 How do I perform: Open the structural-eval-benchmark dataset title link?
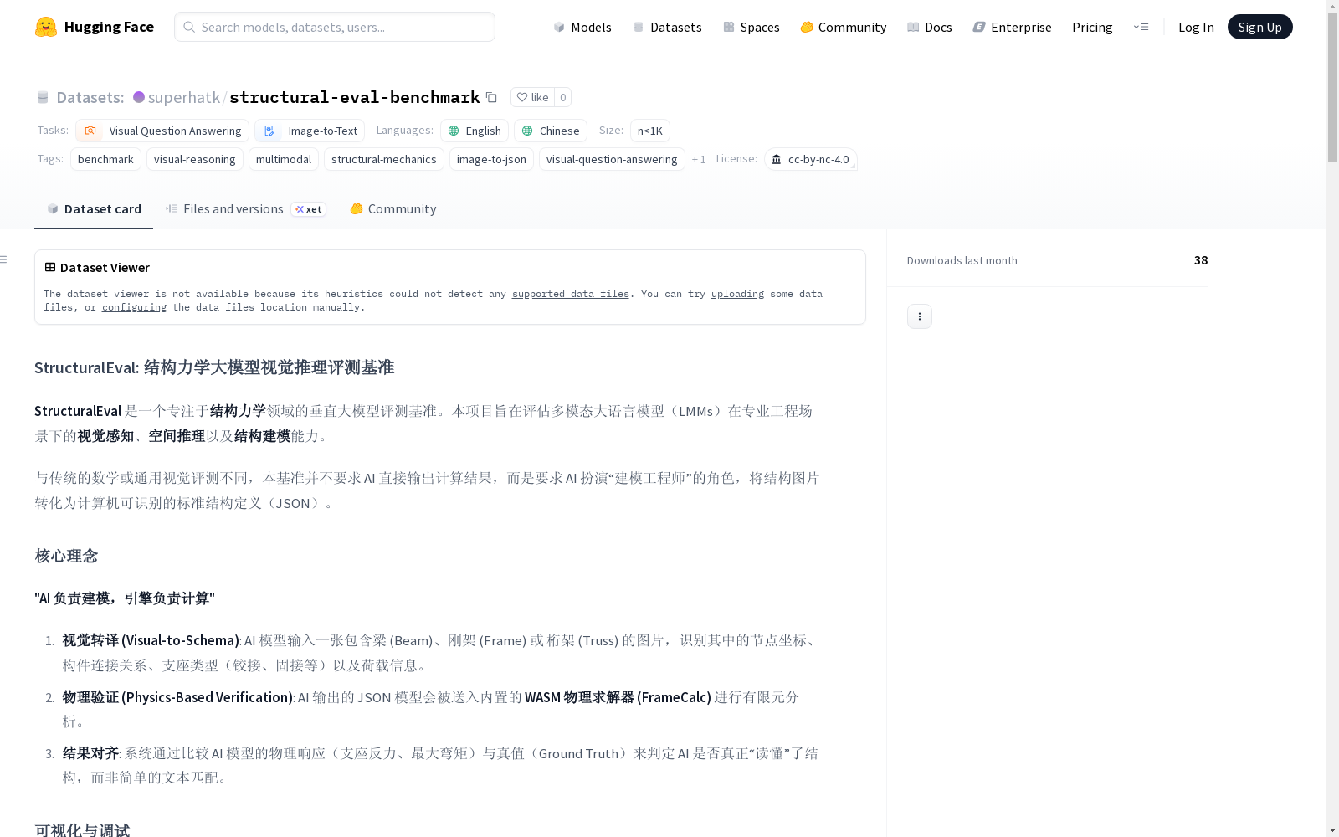tap(355, 97)
